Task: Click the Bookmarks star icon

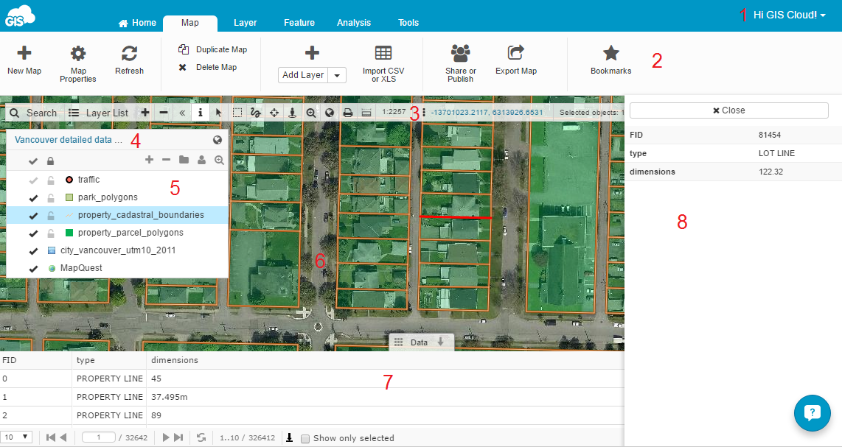Action: (x=610, y=53)
